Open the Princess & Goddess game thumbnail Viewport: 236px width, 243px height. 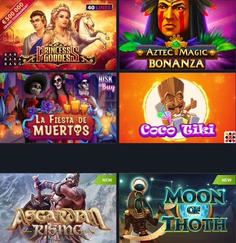click(58, 35)
